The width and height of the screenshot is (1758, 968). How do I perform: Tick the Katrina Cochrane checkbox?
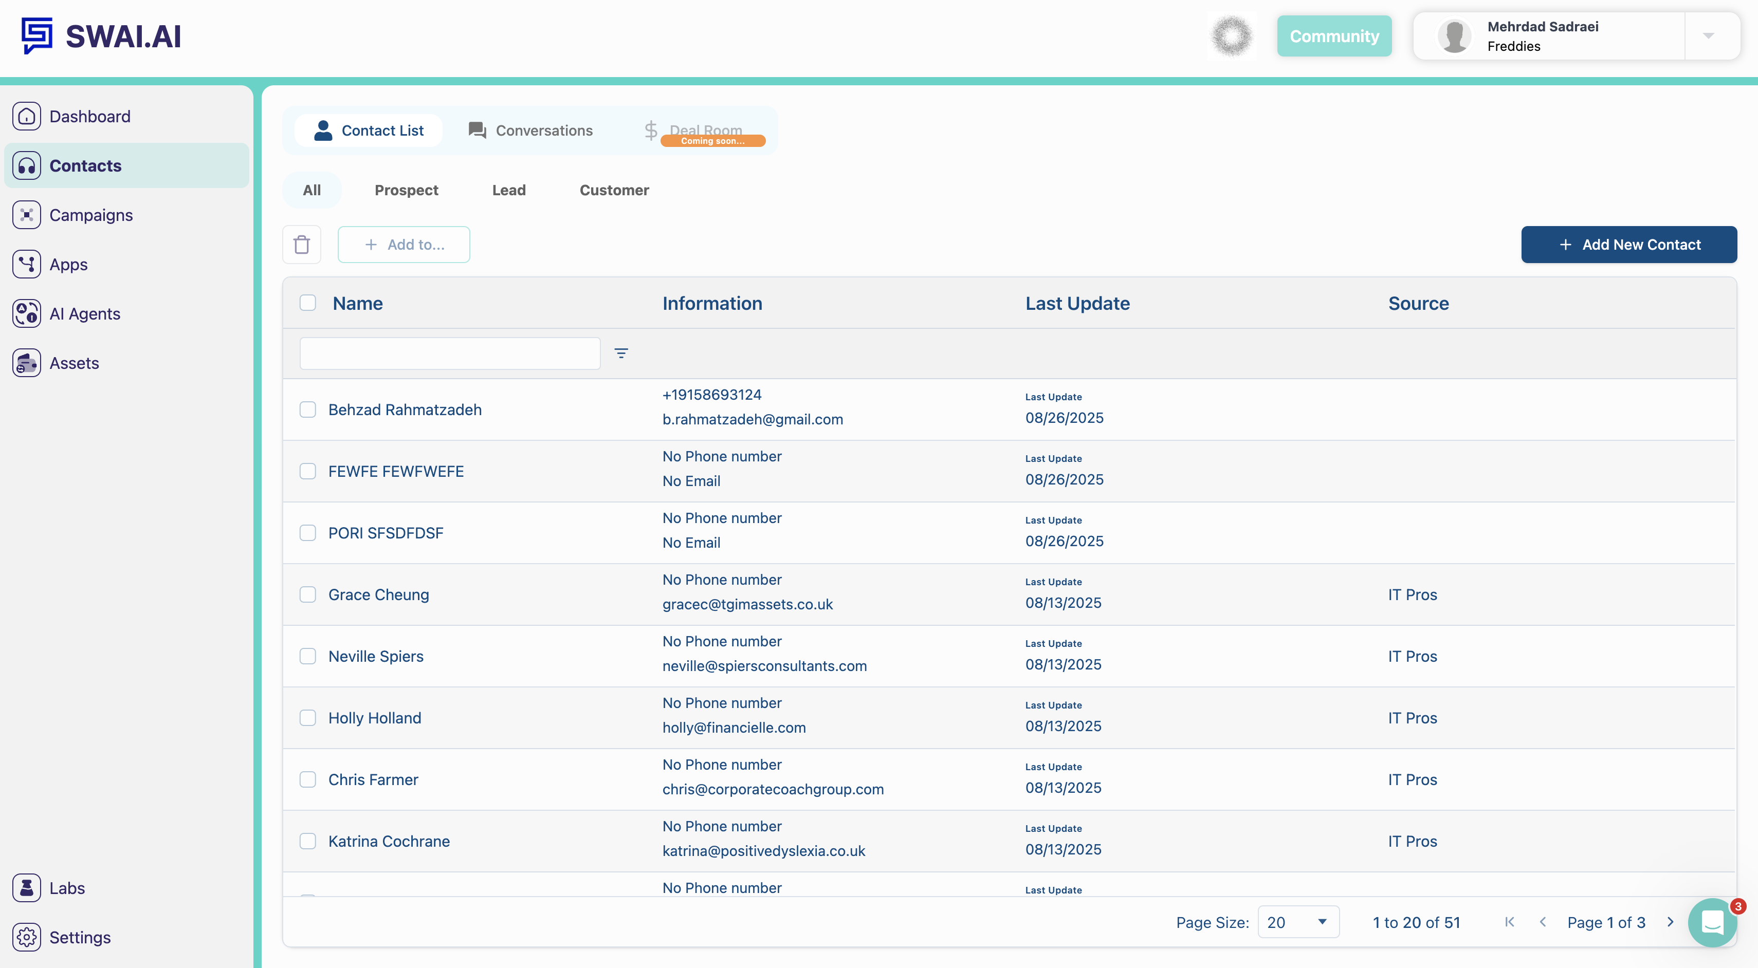click(x=308, y=841)
